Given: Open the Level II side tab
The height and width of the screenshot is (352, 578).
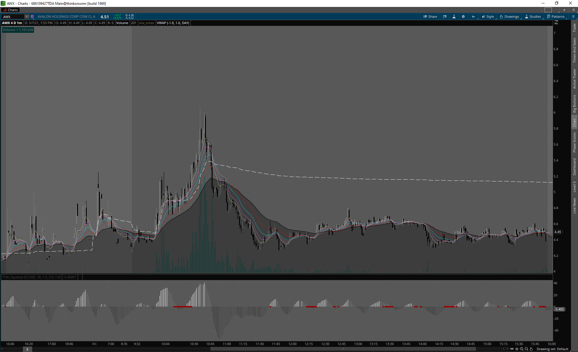Looking at the screenshot, I should 574,187.
